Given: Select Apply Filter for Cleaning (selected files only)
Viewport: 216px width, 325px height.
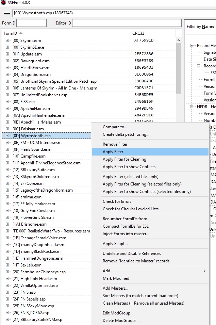Looking at the screenshot, I should pos(142,184).
